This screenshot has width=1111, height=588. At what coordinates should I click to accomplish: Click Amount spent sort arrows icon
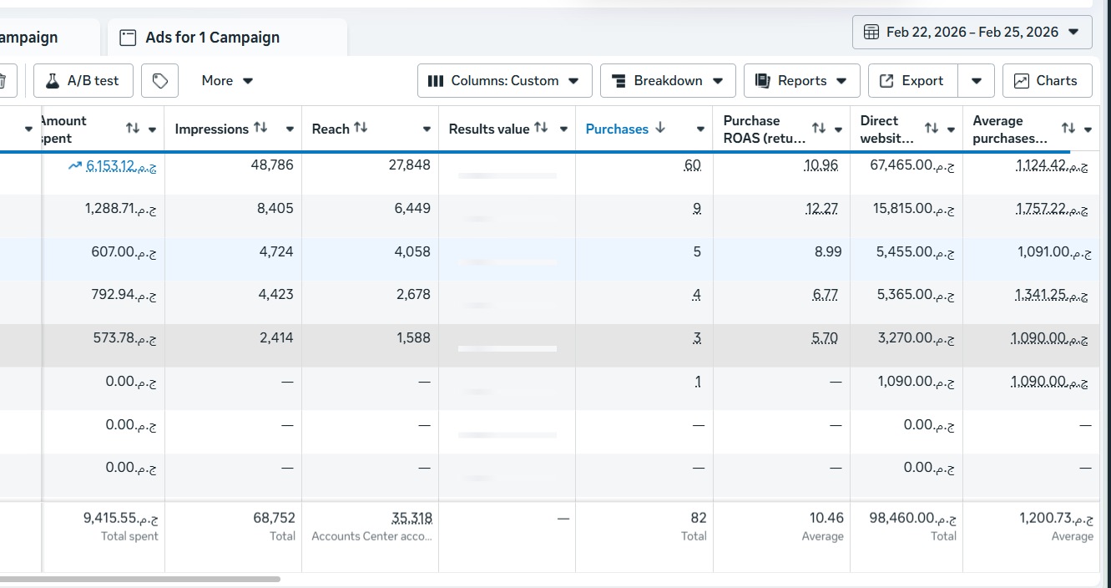133,129
